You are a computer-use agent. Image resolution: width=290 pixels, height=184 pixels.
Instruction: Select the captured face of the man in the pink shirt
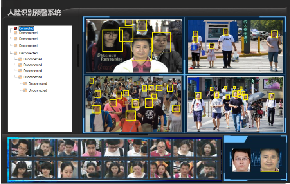click(x=91, y=148)
